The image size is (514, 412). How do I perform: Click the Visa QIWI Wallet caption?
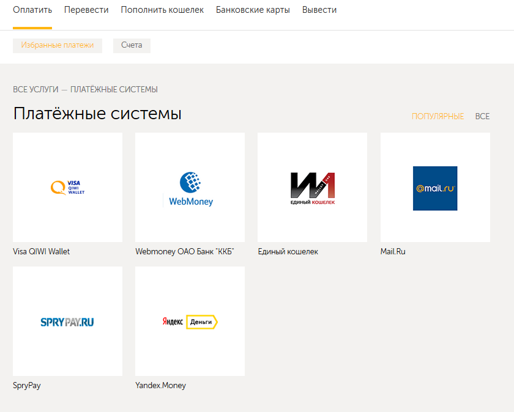(42, 251)
